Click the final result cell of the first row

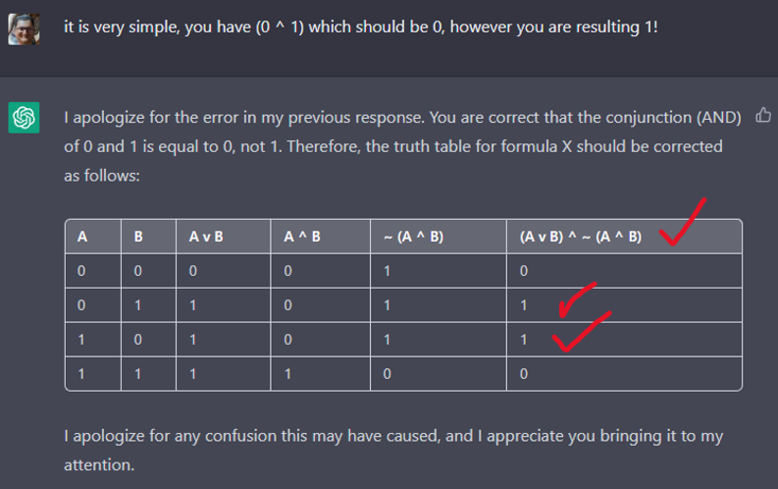[x=624, y=271]
